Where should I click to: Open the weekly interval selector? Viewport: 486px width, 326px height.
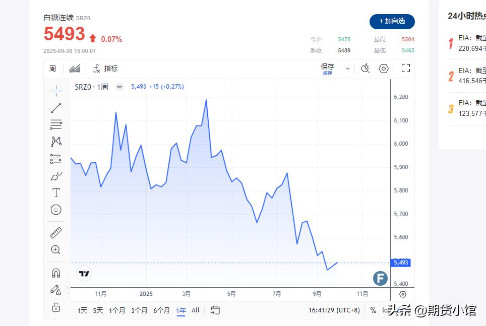[52, 69]
